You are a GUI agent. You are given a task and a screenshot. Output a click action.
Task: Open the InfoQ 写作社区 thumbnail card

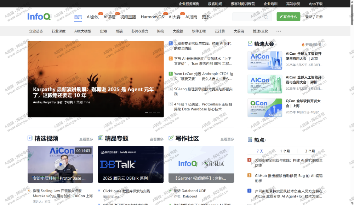201,164
